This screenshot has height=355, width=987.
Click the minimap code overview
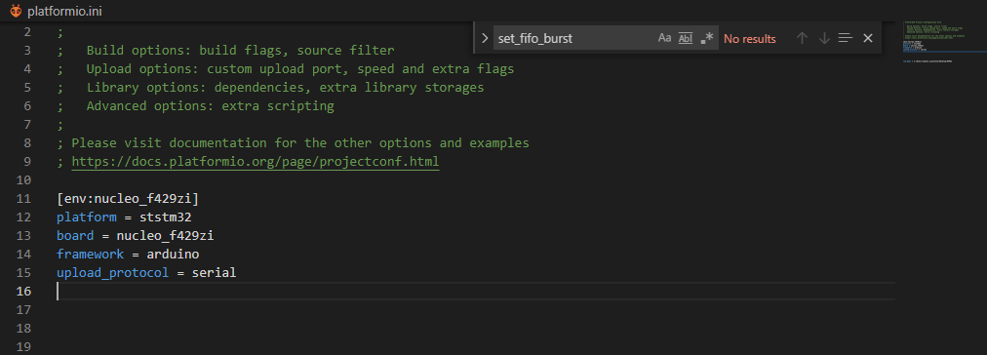940,42
